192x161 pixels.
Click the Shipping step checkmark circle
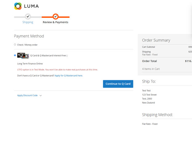(x=28, y=17)
